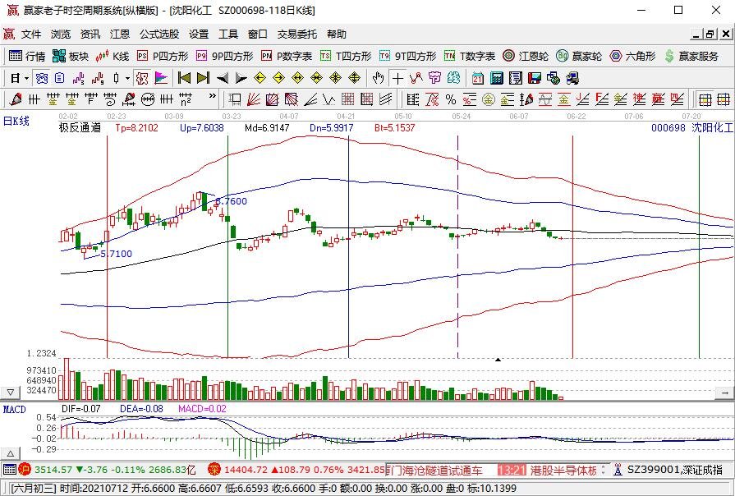Screen dimensions: 735x496
Task: Open the 江恩 menu
Action: (x=120, y=34)
